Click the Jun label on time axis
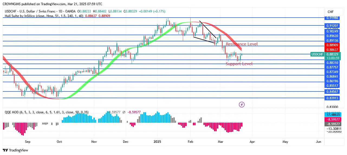347x155 pixels. pyautogui.click(x=319, y=141)
